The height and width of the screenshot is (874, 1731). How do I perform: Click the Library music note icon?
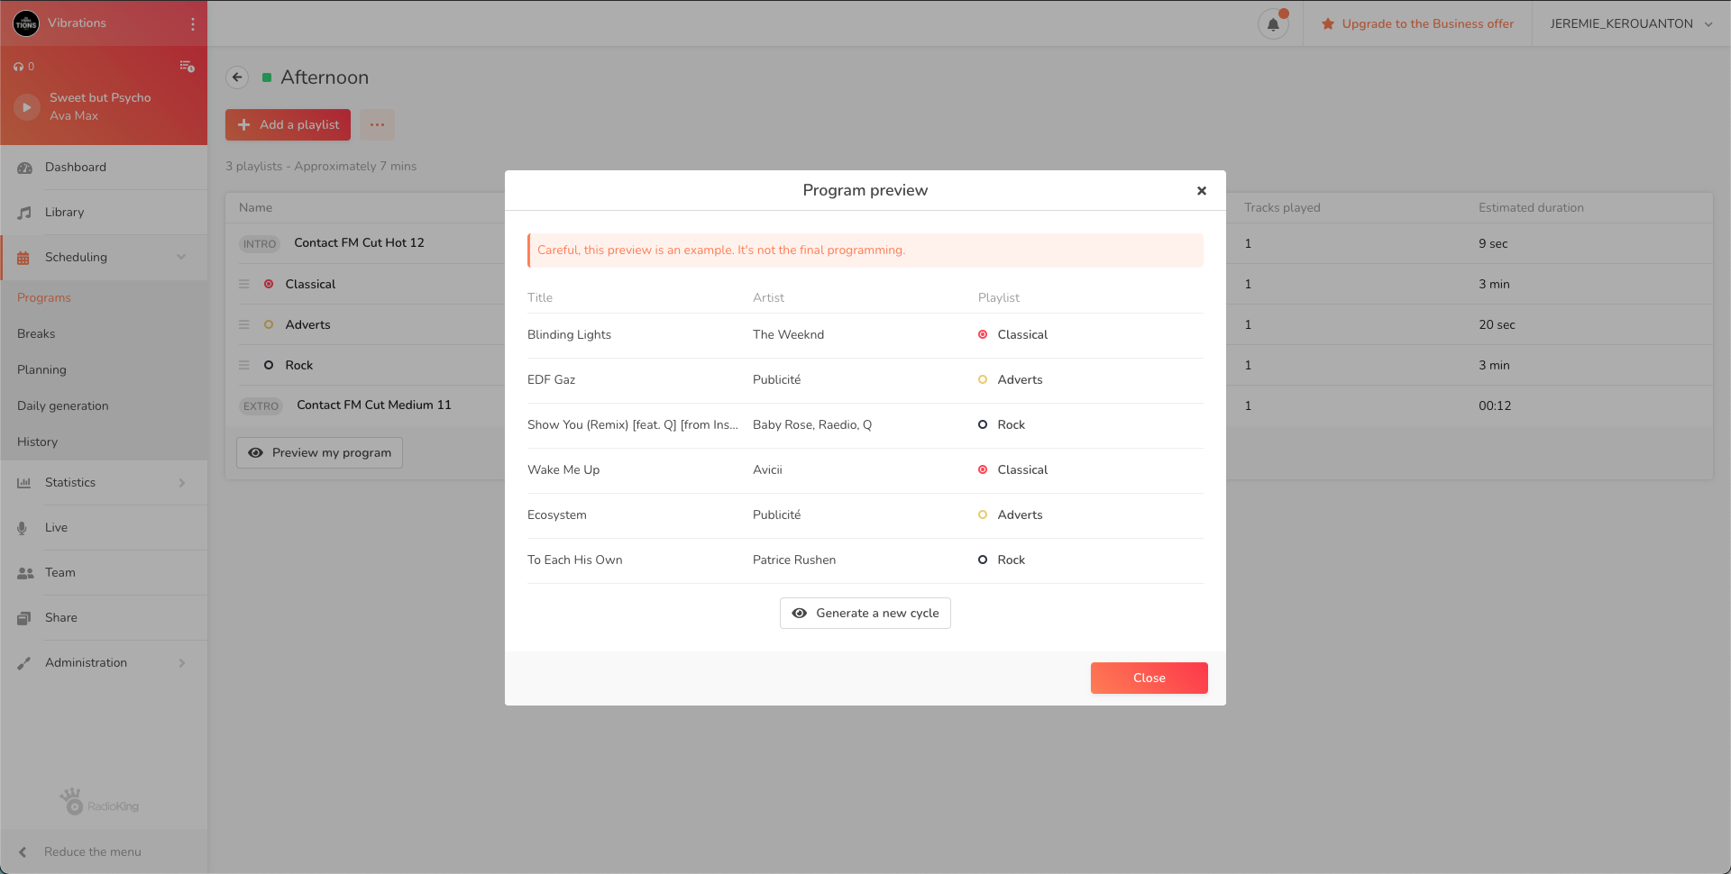(24, 213)
